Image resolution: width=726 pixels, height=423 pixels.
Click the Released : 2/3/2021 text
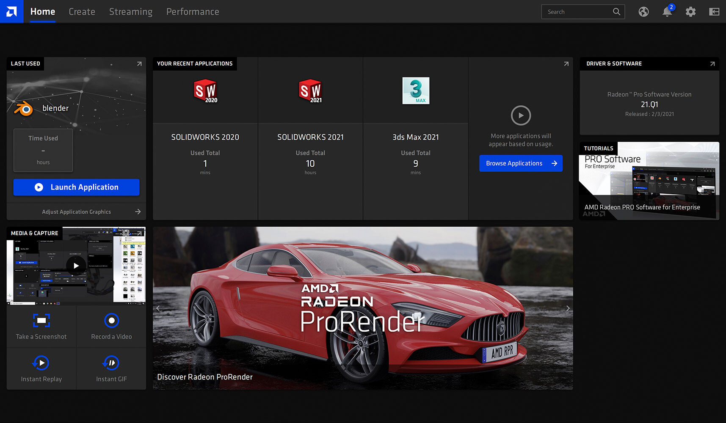coord(649,114)
